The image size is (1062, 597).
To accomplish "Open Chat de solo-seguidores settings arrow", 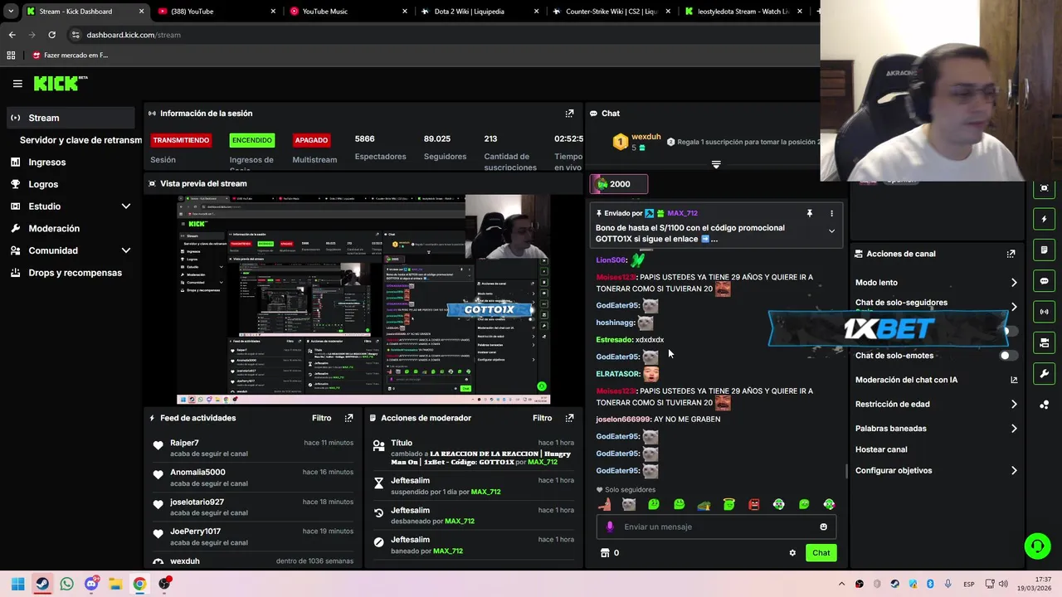I will point(1014,307).
